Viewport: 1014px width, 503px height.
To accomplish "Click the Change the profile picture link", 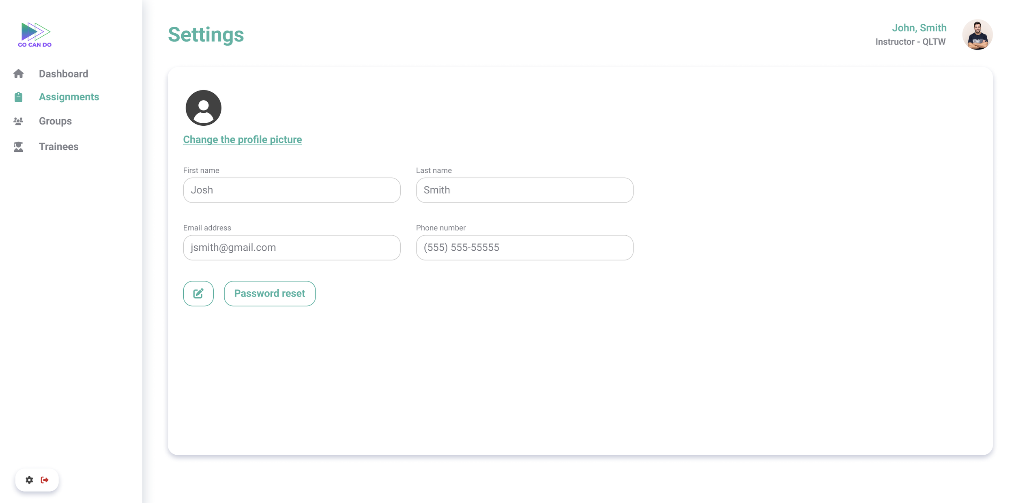I will [x=242, y=140].
